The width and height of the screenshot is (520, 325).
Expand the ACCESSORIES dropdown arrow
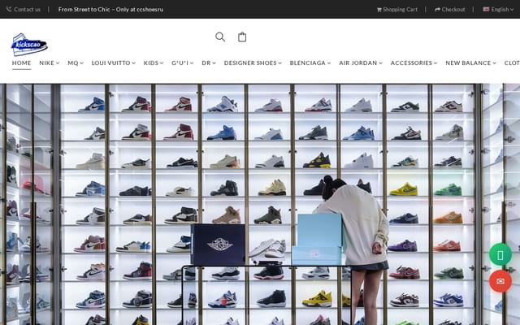[x=435, y=63]
